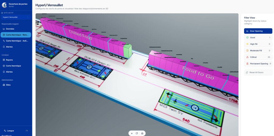Open Carte thermique under Livraison
The width and height of the screenshot is (274, 136).
[13, 66]
